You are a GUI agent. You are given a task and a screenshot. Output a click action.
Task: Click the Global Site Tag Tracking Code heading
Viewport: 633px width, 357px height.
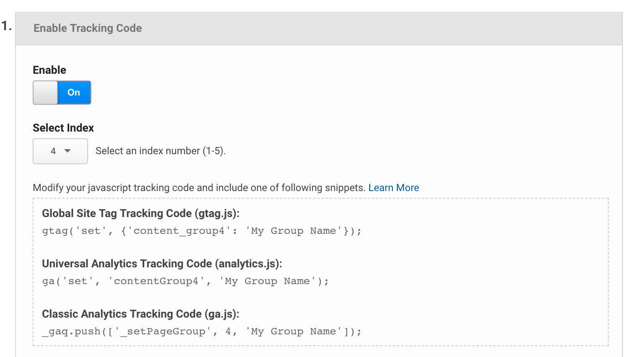click(141, 213)
